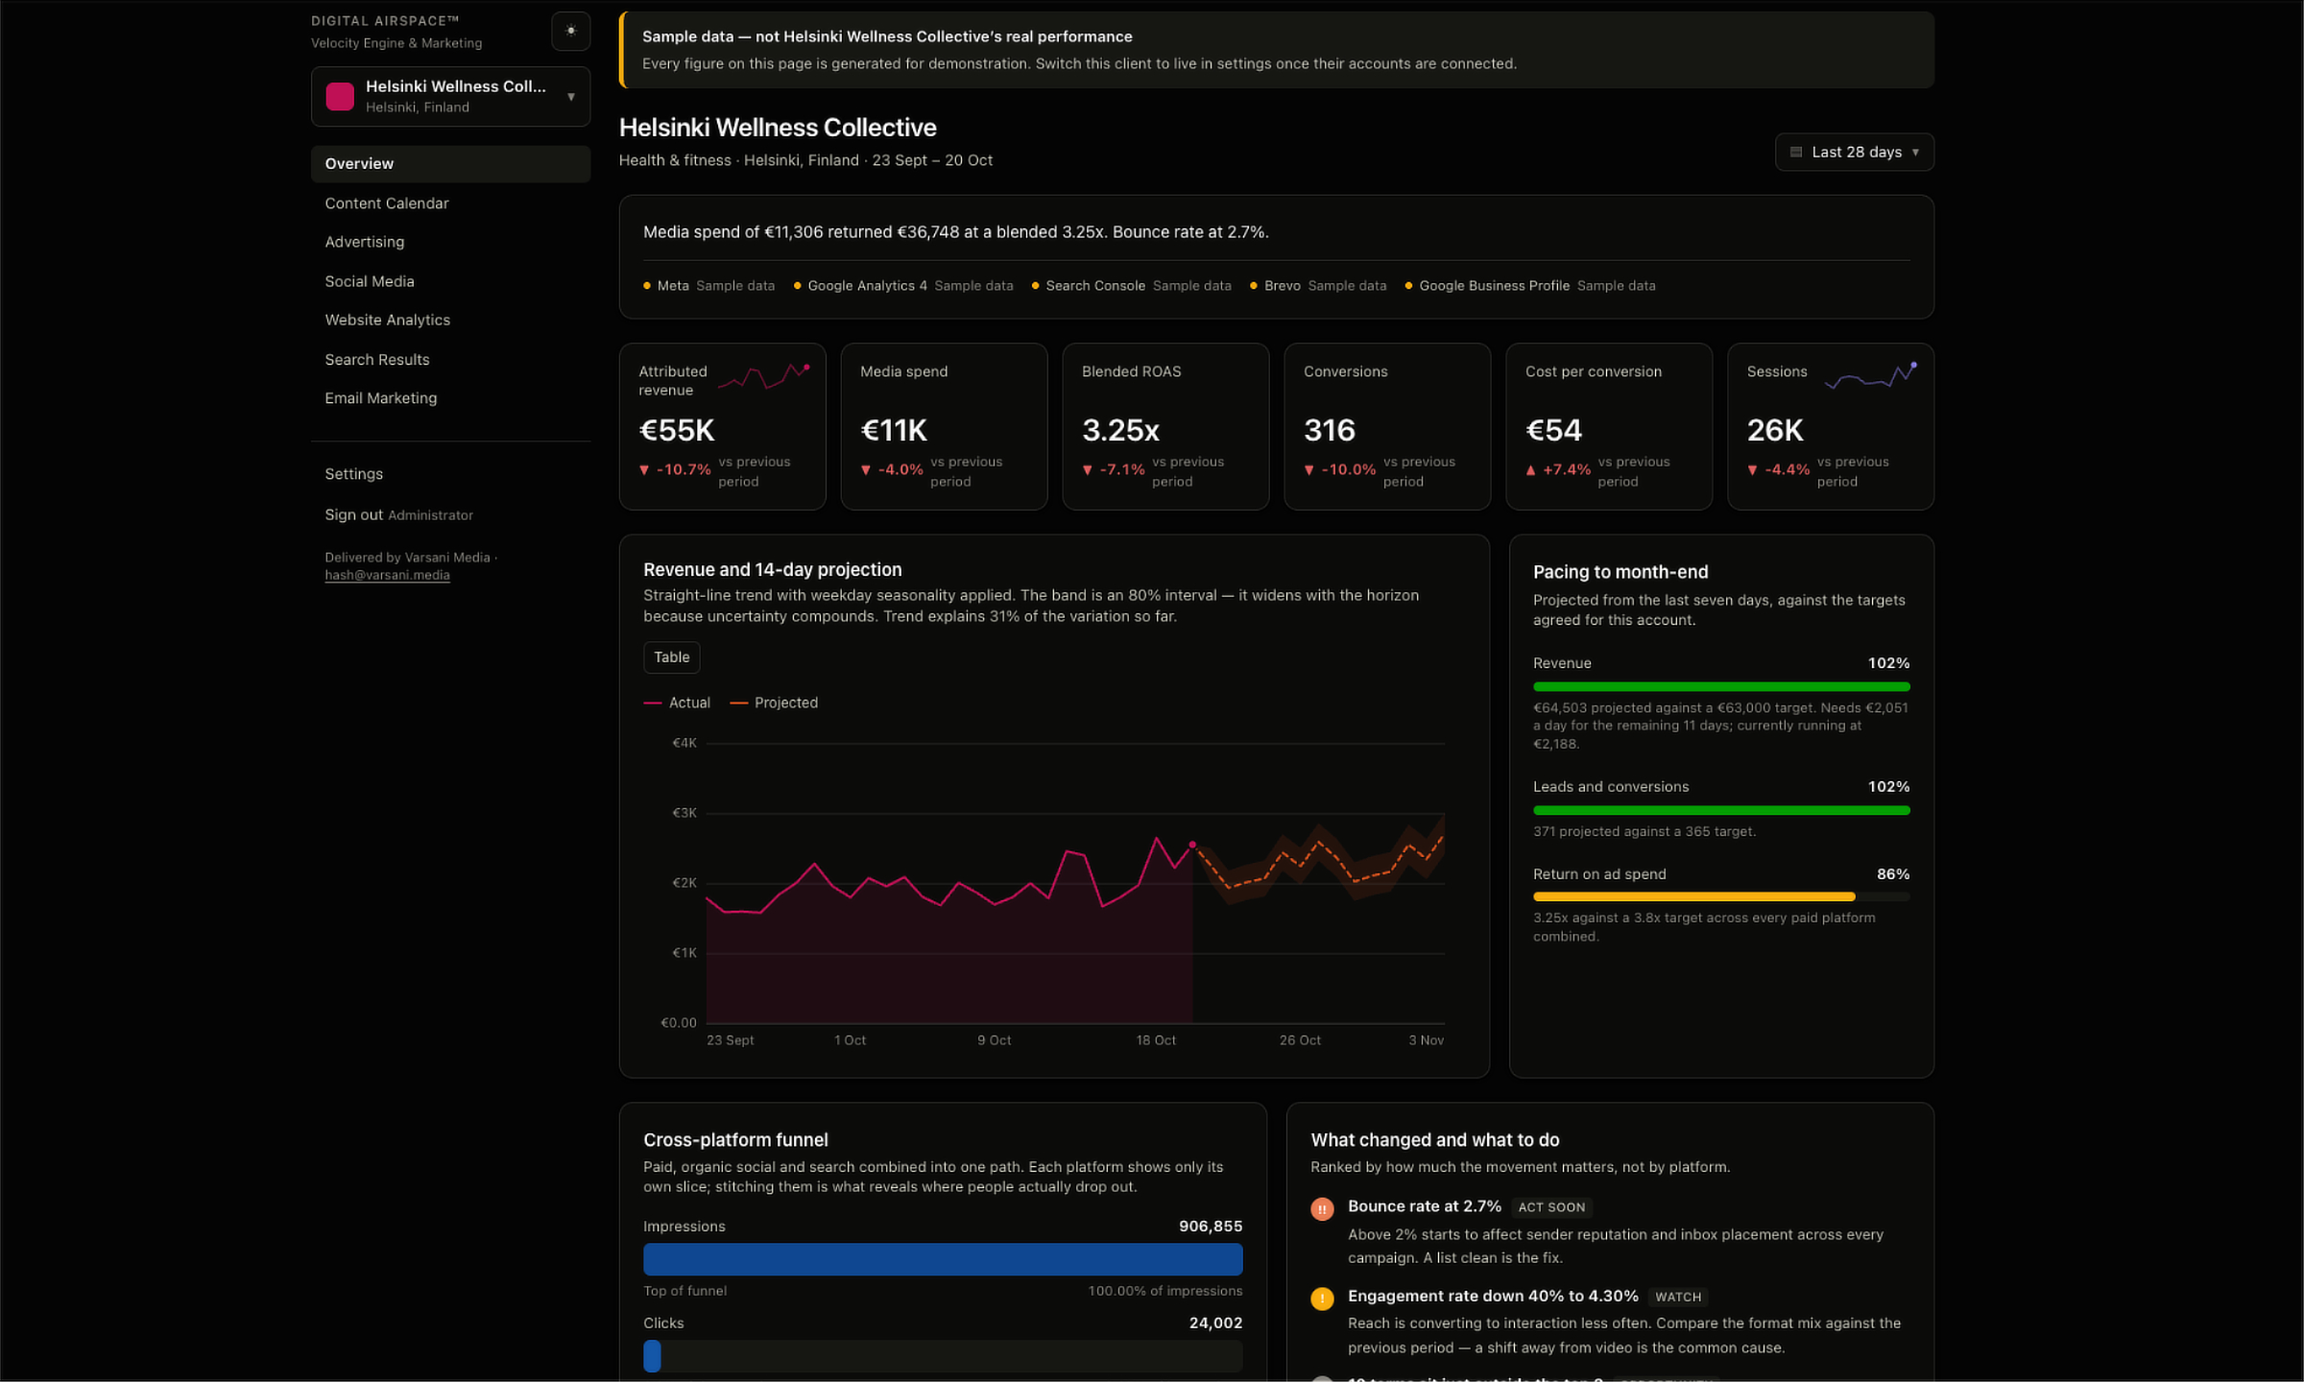
Task: Click the hash@varsani.media email link
Action: (387, 575)
